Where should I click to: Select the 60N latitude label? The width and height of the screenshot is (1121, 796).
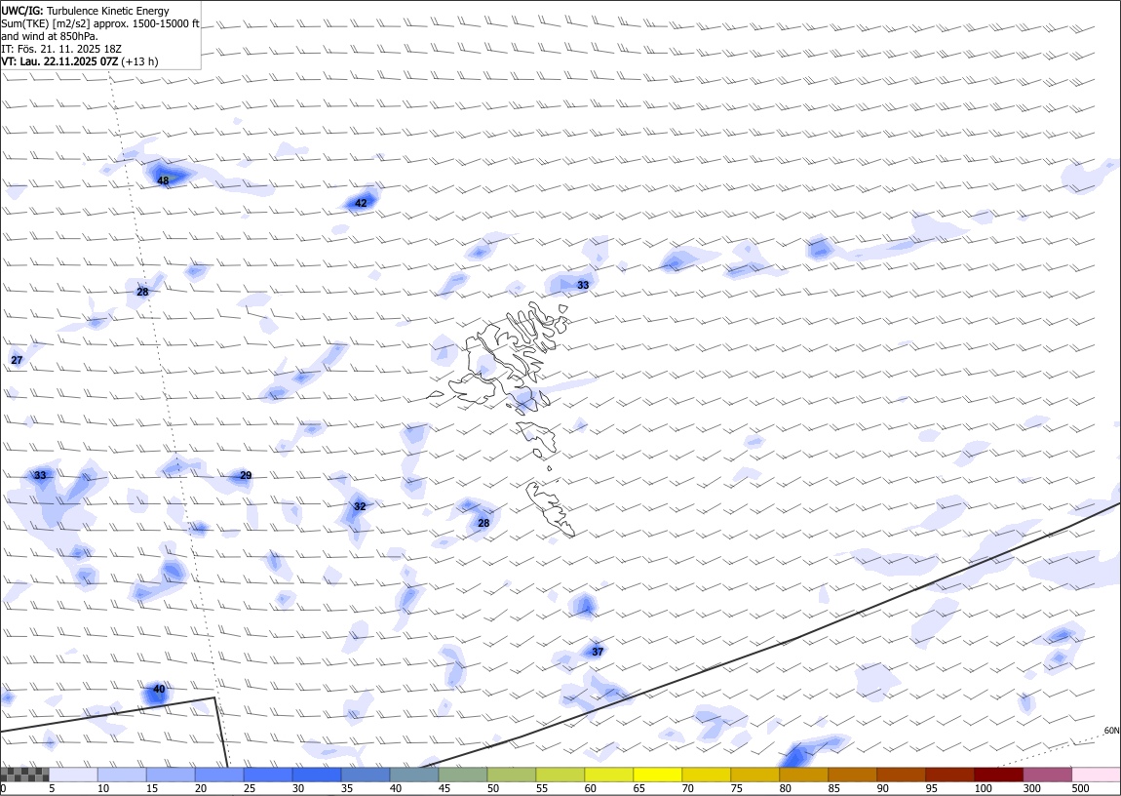click(1111, 731)
